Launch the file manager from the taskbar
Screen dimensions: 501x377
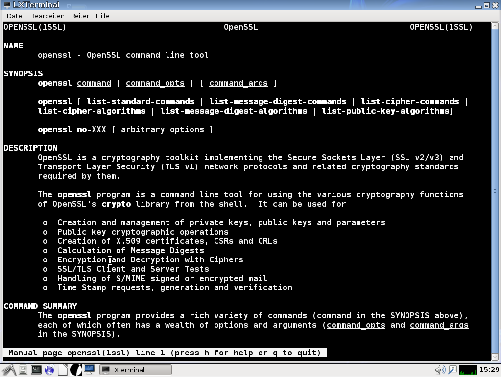point(23,370)
